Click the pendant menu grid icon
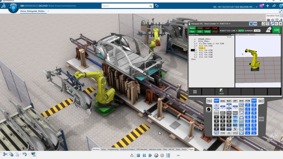The height and width of the screenshot is (159, 283). click(195, 92)
